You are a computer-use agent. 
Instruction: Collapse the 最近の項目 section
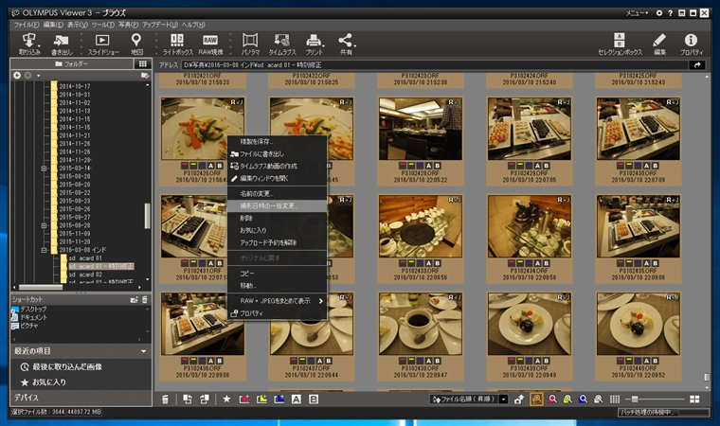point(144,351)
